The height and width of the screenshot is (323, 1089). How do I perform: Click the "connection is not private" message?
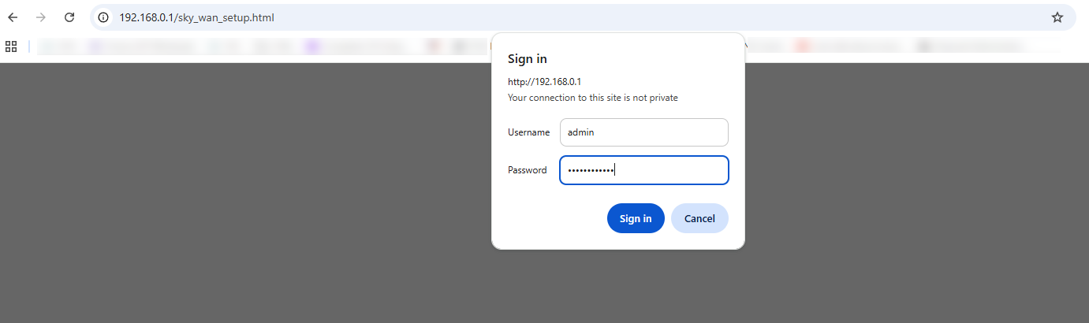(x=592, y=98)
